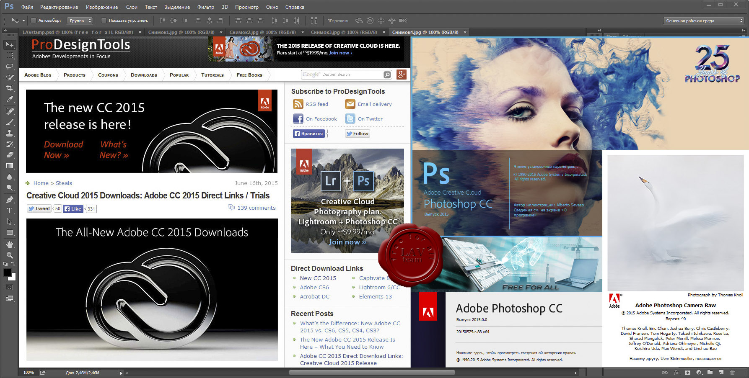Open the Фильтр menu
This screenshot has height=378, width=749.
(205, 7)
